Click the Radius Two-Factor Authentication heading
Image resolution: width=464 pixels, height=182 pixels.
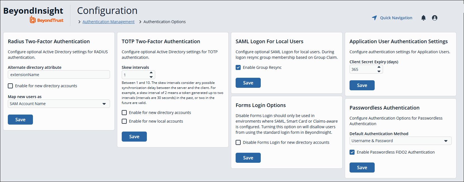[x=49, y=42]
